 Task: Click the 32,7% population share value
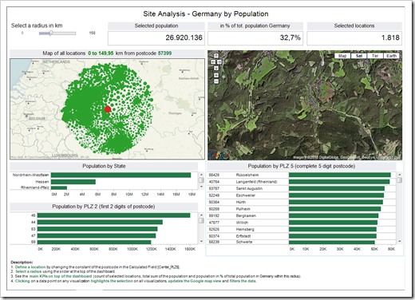290,37
